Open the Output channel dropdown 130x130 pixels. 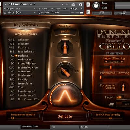[x=34, y=8]
